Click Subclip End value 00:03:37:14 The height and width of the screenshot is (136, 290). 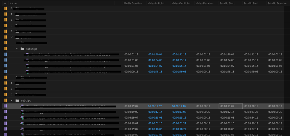251,129
